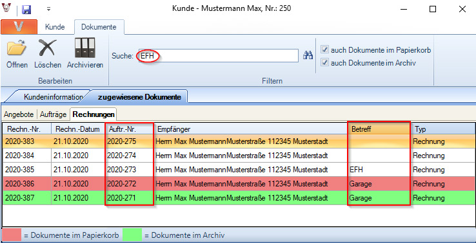
Task: Switch to the Aufträge sub-tab
Action: pyautogui.click(x=53, y=114)
